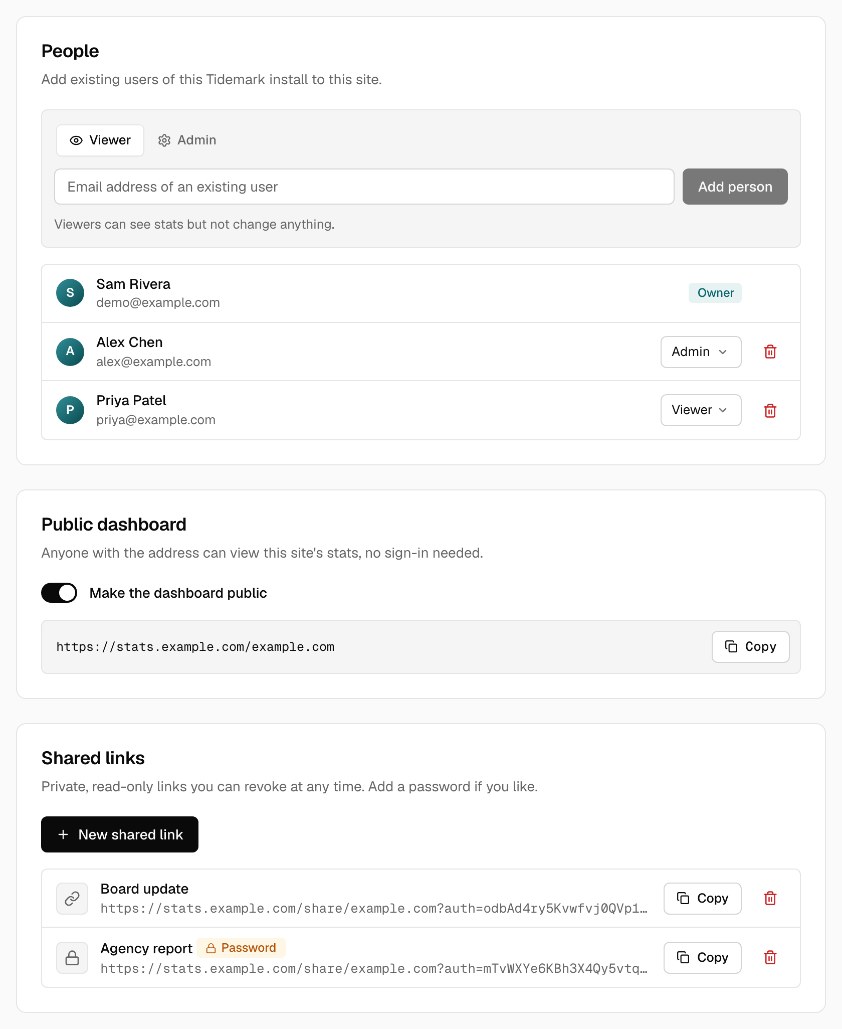This screenshot has width=842, height=1029.
Task: Click the email demo@example.com
Action: click(158, 303)
